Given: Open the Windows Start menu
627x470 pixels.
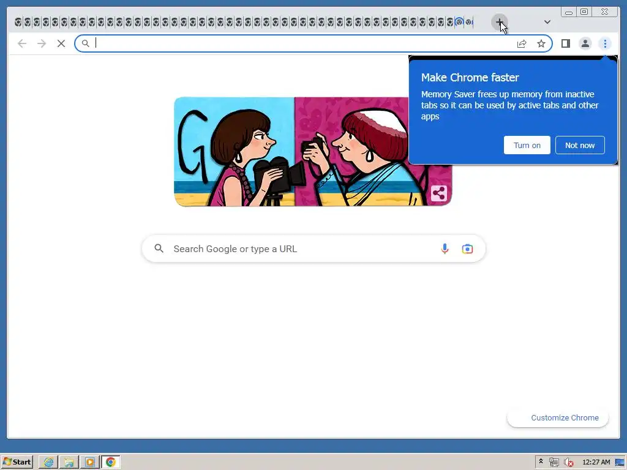Looking at the screenshot, I should tap(17, 462).
